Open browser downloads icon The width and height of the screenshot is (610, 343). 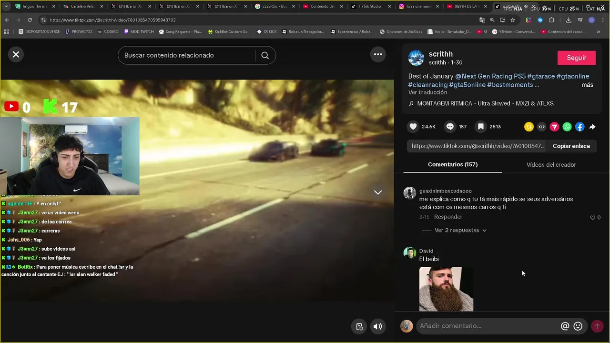pyautogui.click(x=569, y=20)
